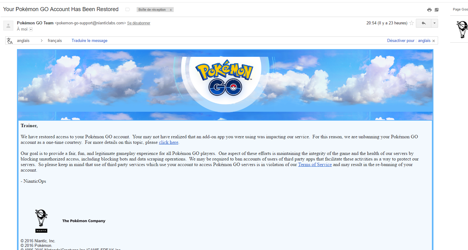Click the 'Trainer,' greeting text

[29, 126]
